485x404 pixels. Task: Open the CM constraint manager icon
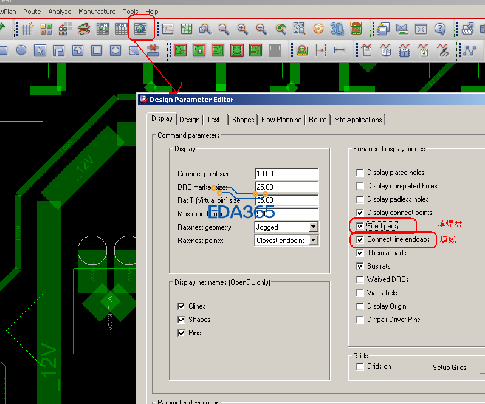[x=103, y=29]
